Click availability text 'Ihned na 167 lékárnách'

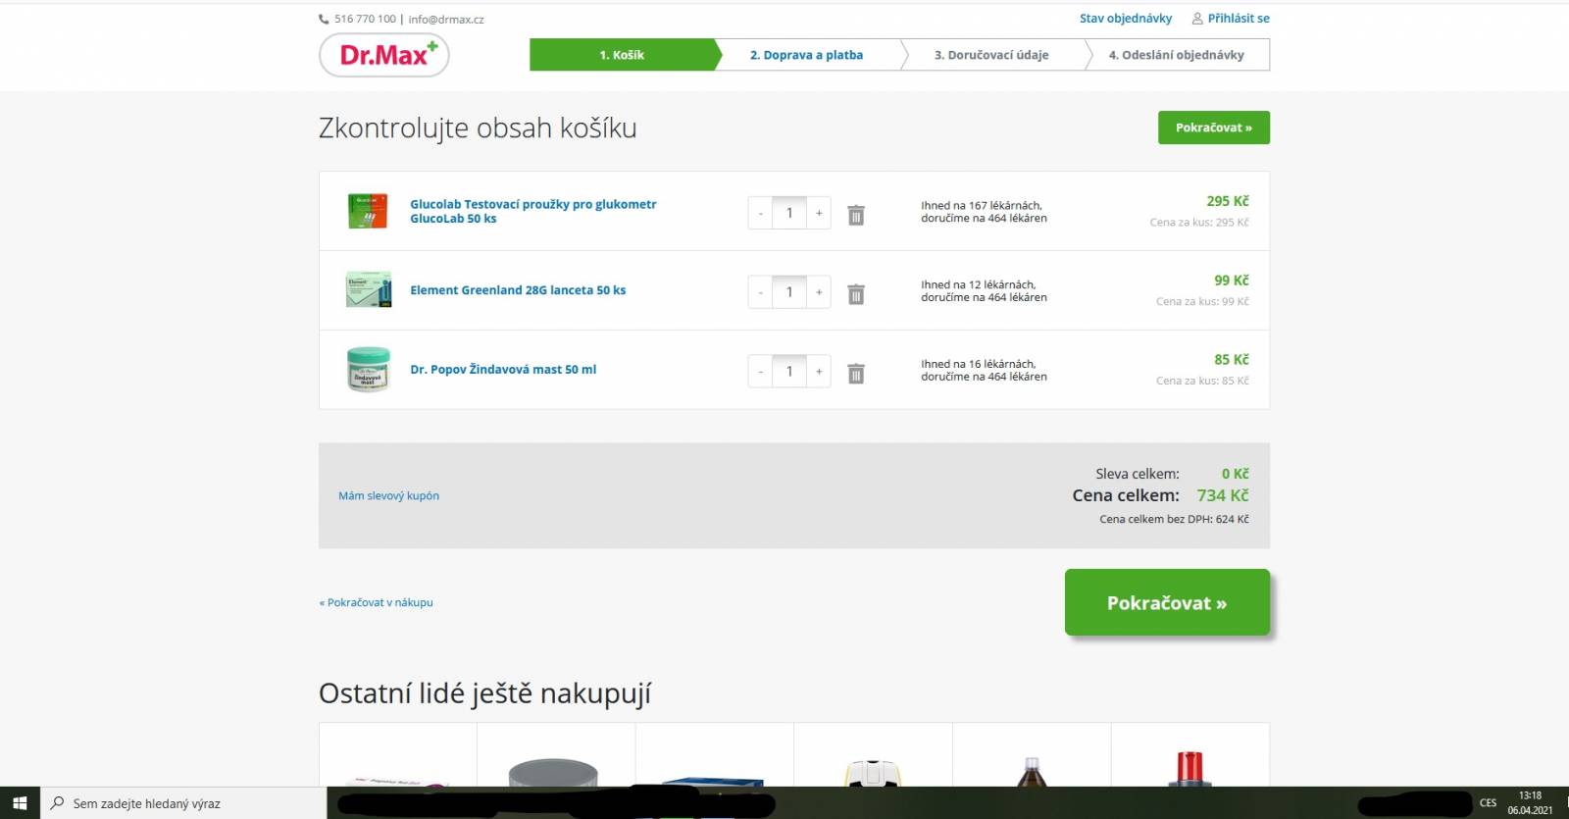(x=982, y=206)
